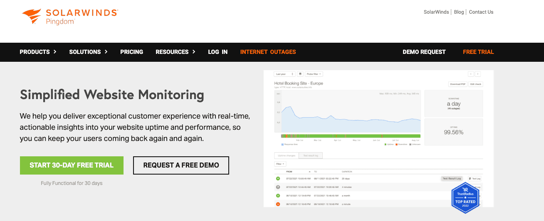The width and height of the screenshot is (544, 221).
Task: Click the Download PDF button
Action: pos(457,84)
